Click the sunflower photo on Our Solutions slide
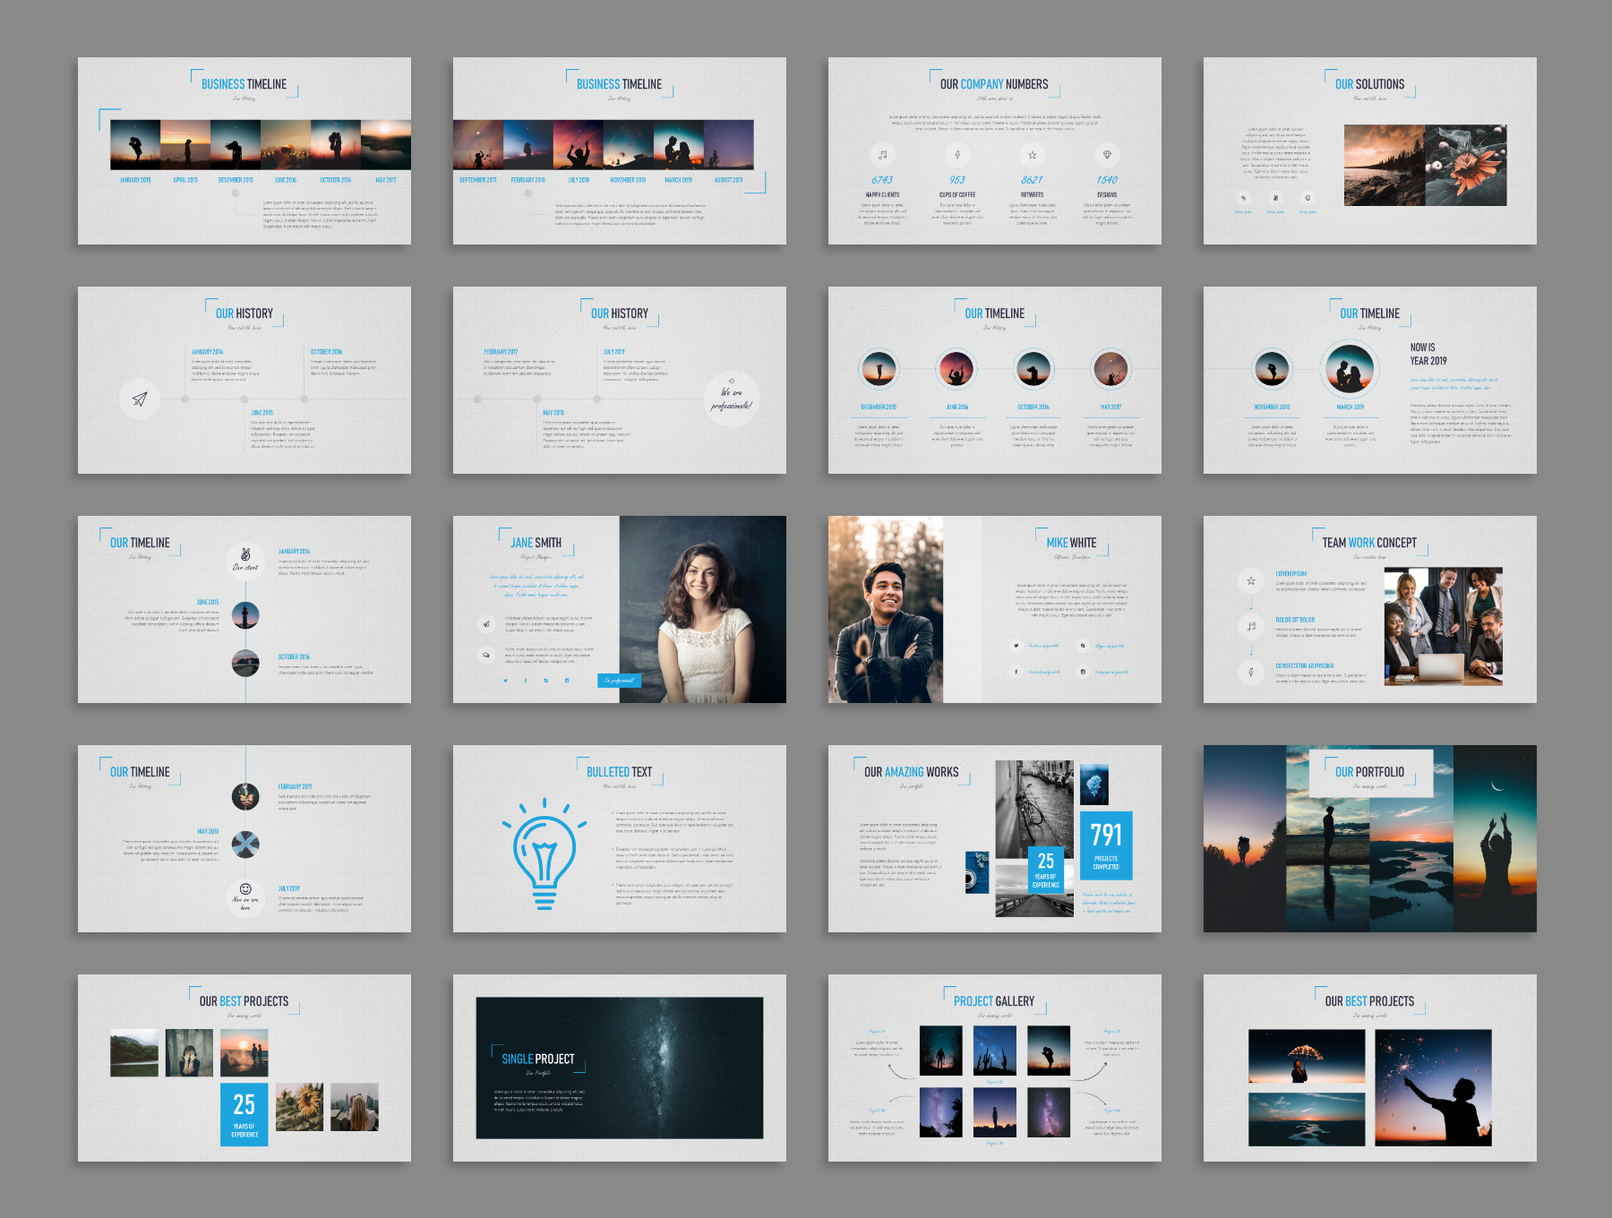Screen dimensions: 1612x1218 coord(1465,166)
